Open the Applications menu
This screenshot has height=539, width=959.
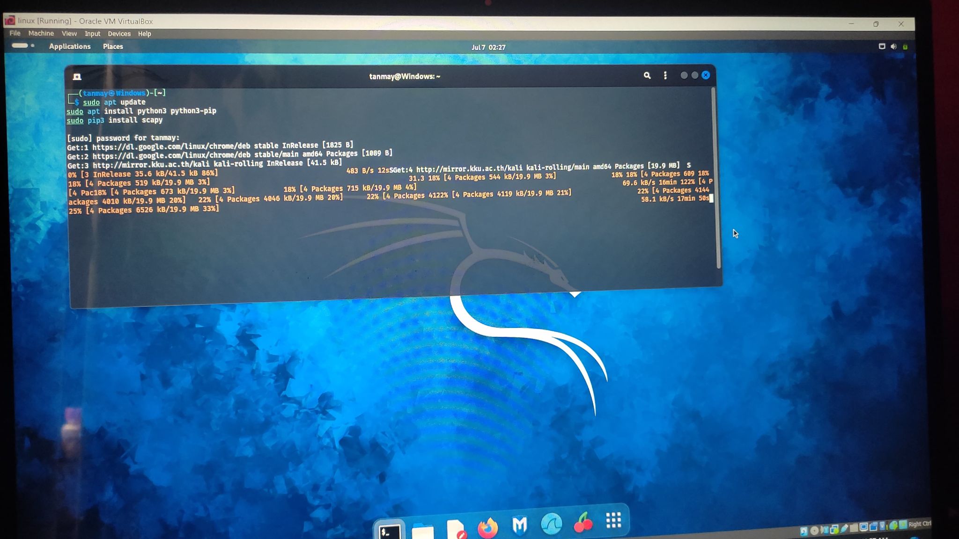pos(70,46)
